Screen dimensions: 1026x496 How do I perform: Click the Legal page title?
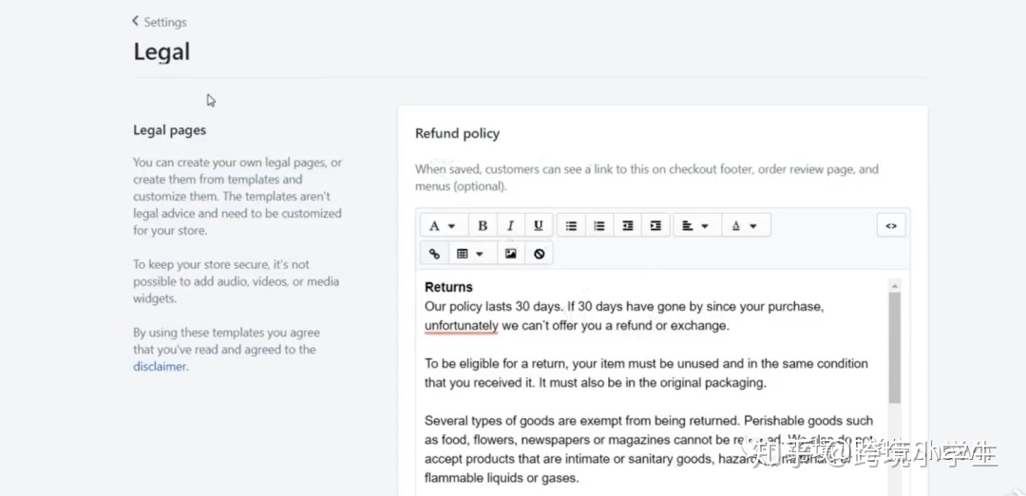(x=161, y=51)
